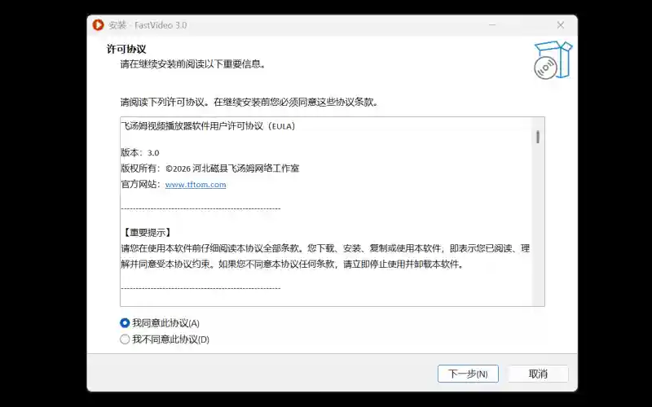Close the installer window with X
Viewport: 652px width, 407px height.
pyautogui.click(x=561, y=25)
